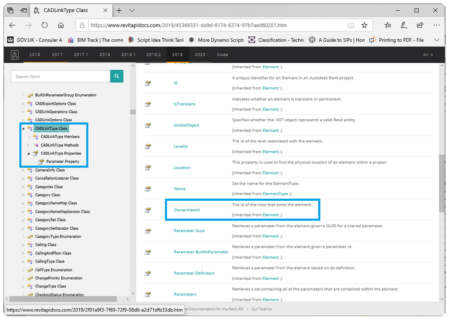Click the browser Refresh icon
This screenshot has height=321, width=450.
[45, 25]
